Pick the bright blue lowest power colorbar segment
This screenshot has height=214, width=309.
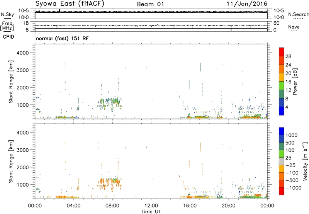click(282, 111)
